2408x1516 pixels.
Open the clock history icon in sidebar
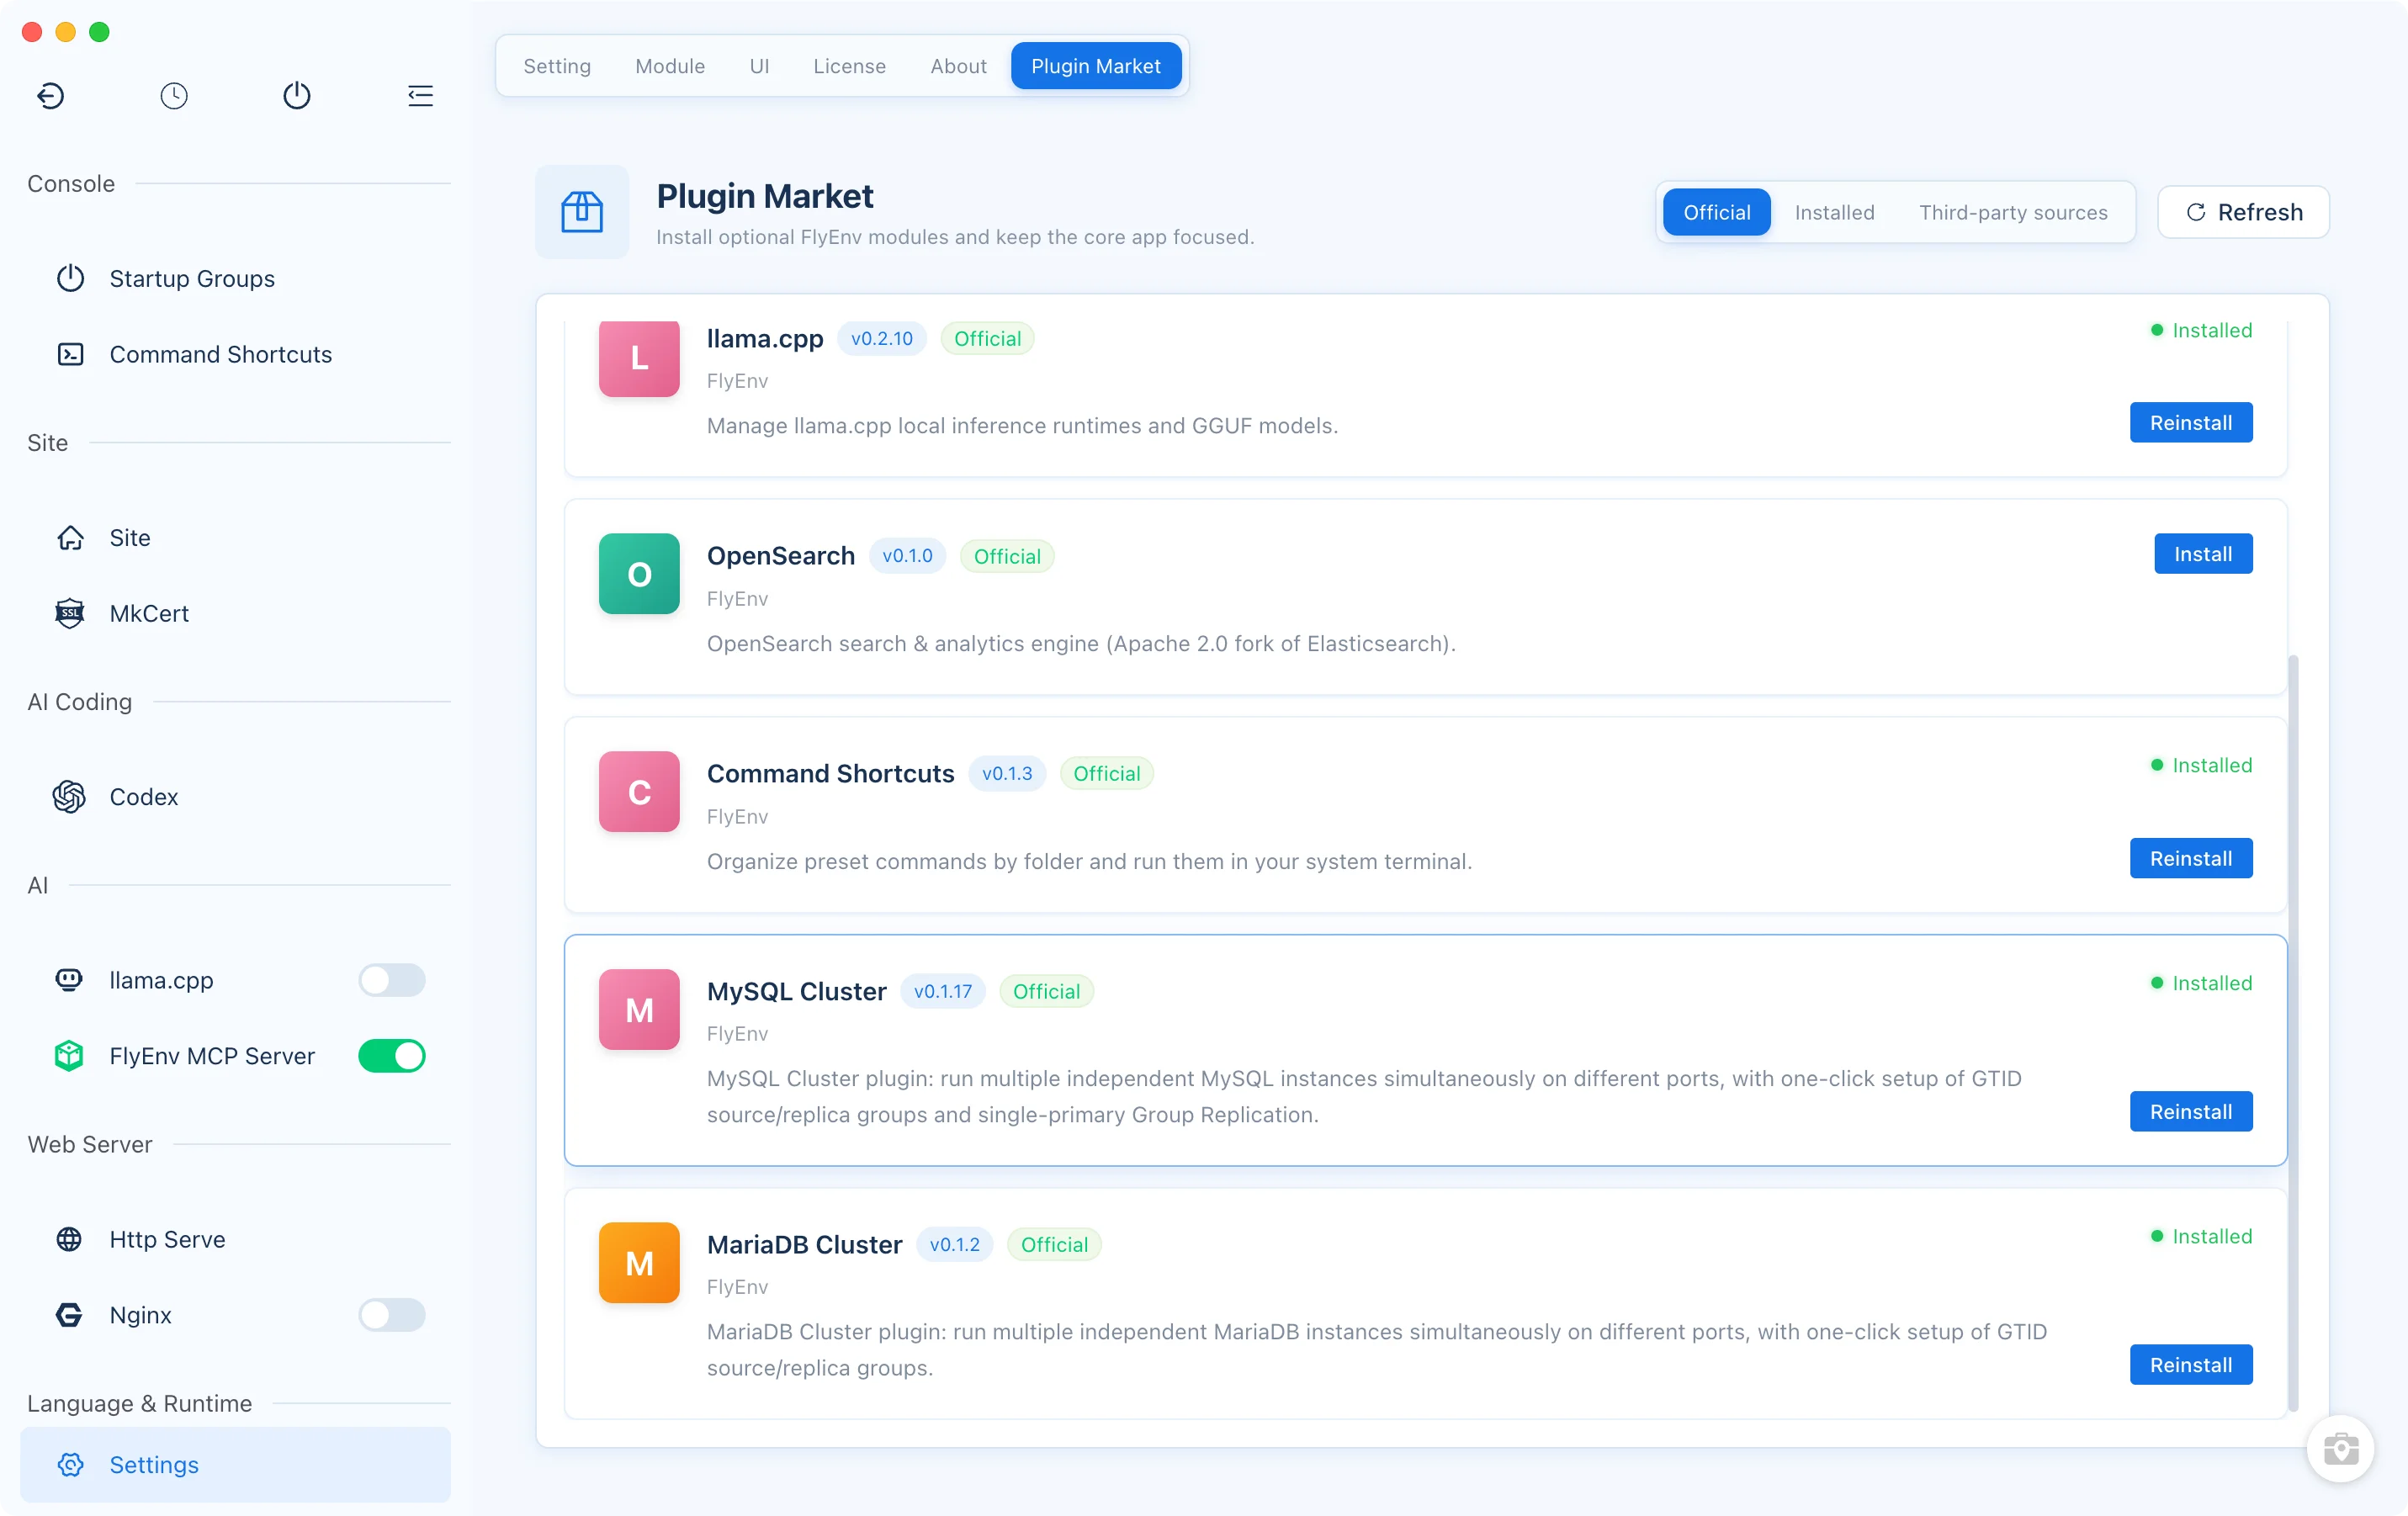(174, 96)
